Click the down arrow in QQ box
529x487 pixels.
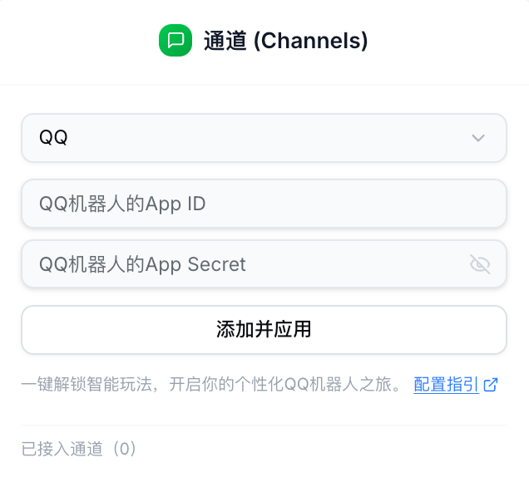click(x=478, y=138)
